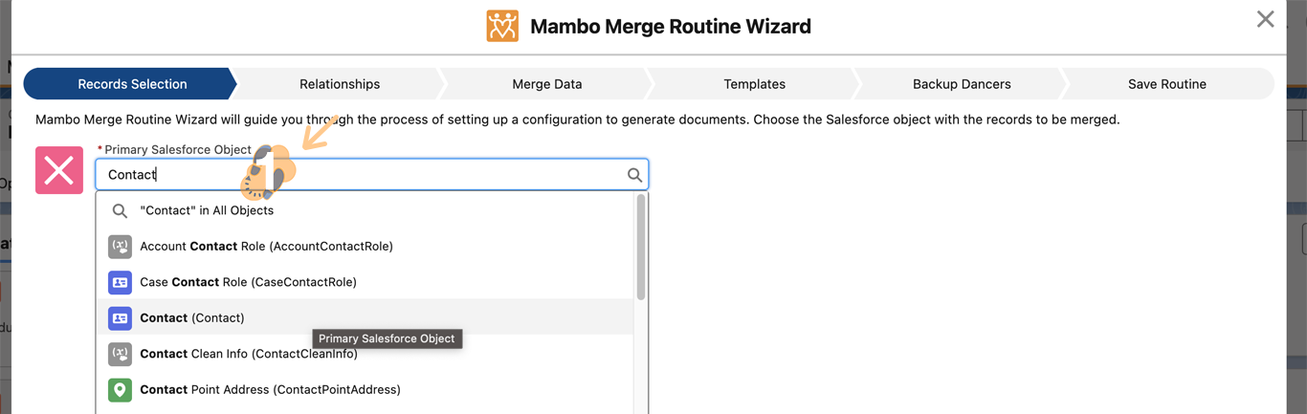Viewport: 1307px width, 414px height.
Task: Go to the Merge Data step
Action: pos(546,84)
